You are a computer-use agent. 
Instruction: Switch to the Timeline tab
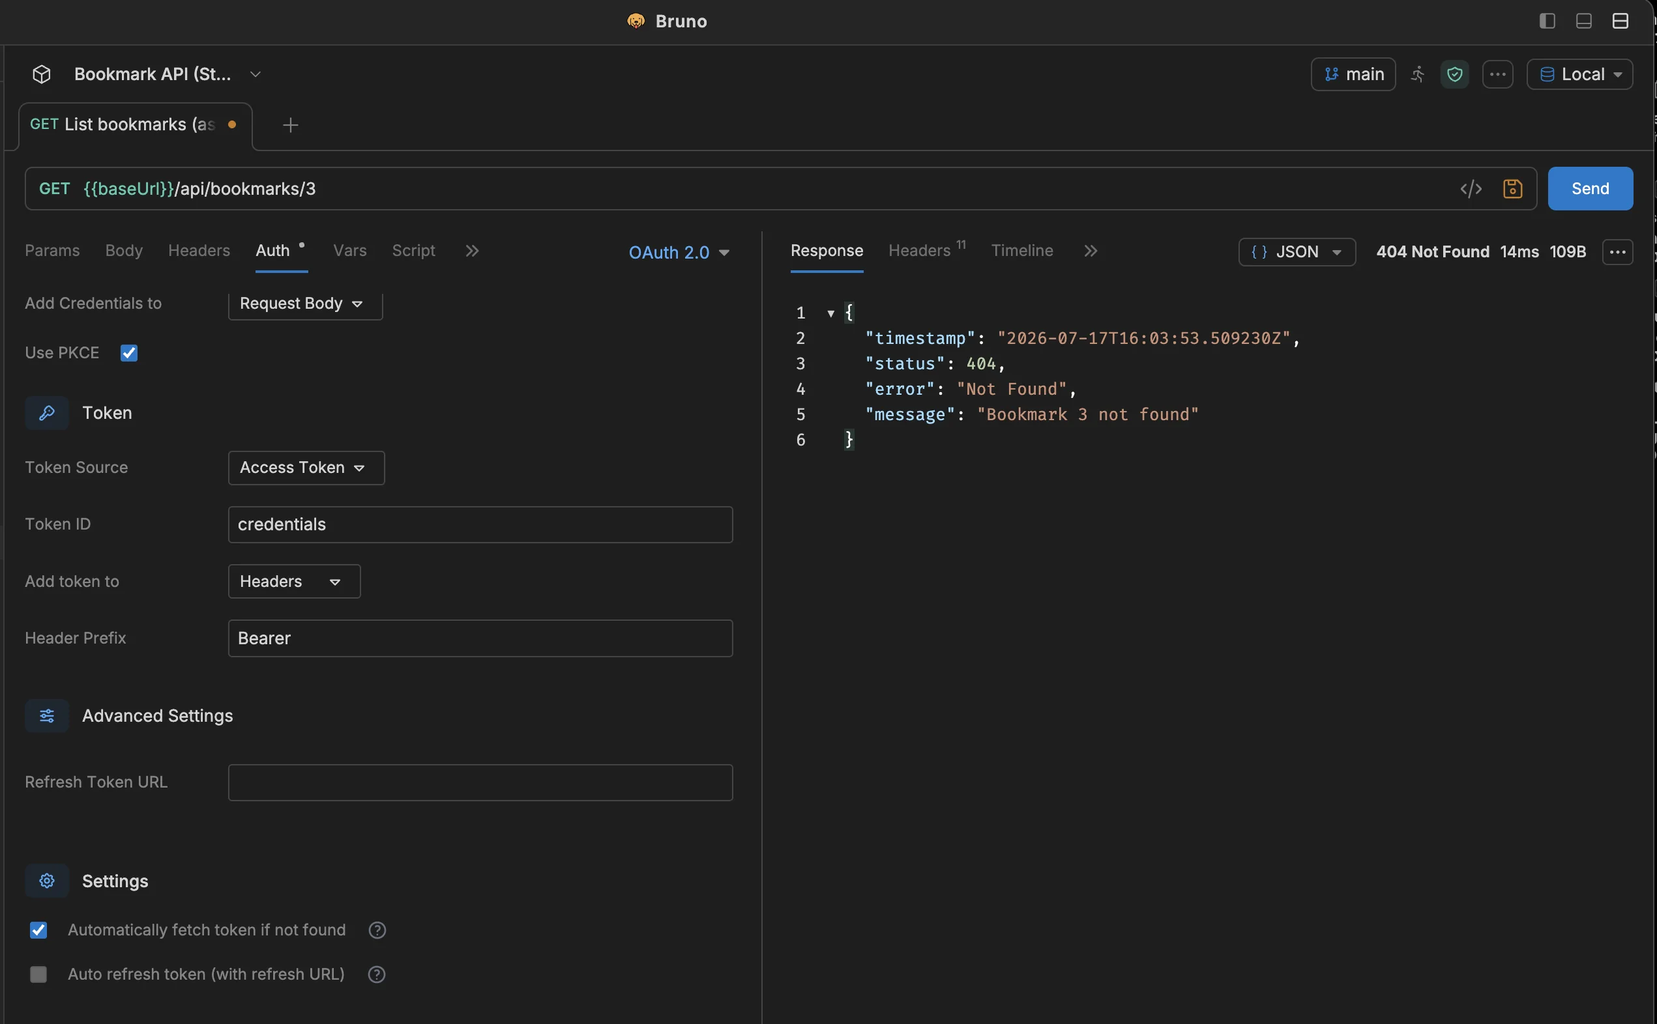[x=1022, y=251]
